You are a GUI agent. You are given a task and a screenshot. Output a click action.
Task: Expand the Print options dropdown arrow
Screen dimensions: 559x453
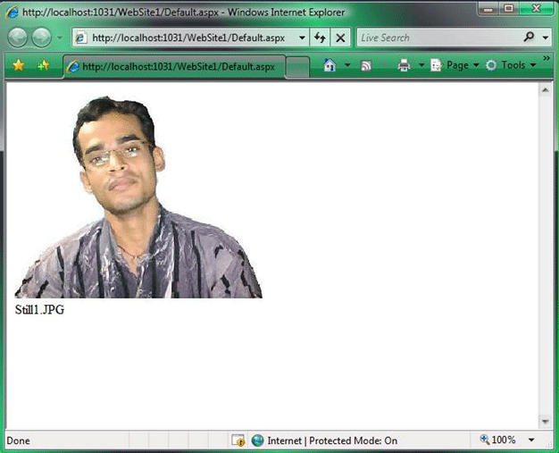[421, 65]
